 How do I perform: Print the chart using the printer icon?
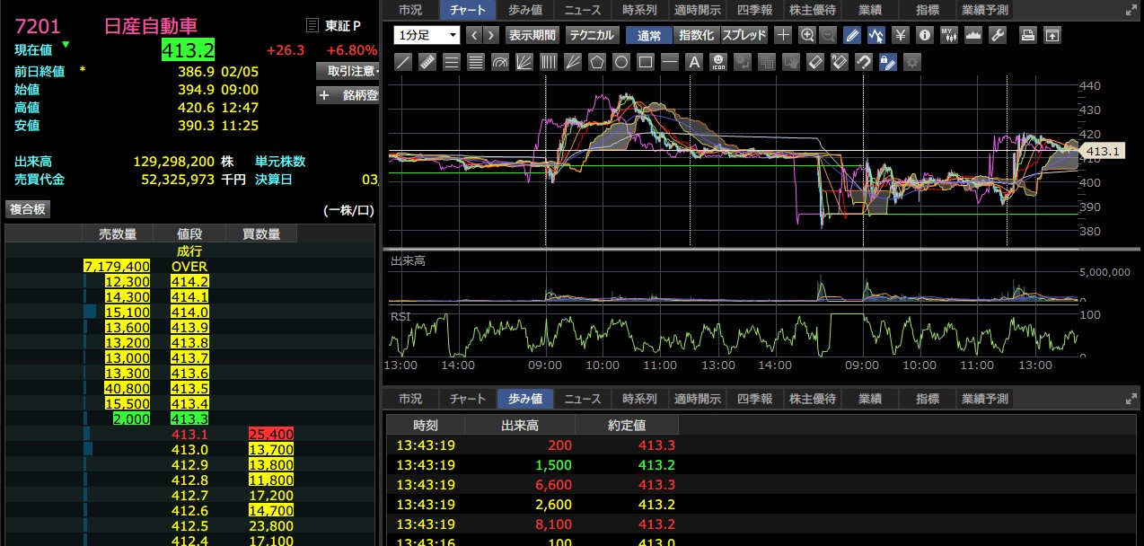[1028, 35]
